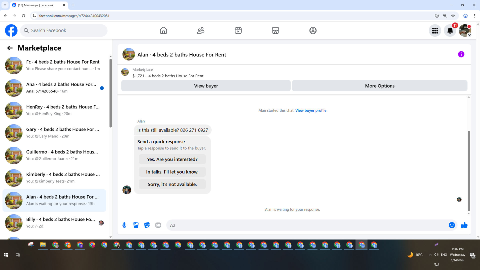Show hidden system tray icons

pyautogui.click(x=430, y=254)
